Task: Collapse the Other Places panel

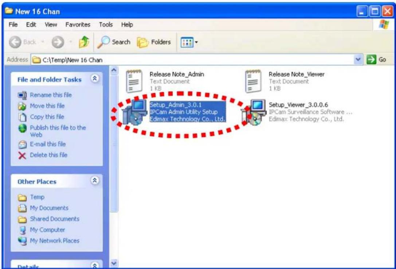Action: point(95,181)
